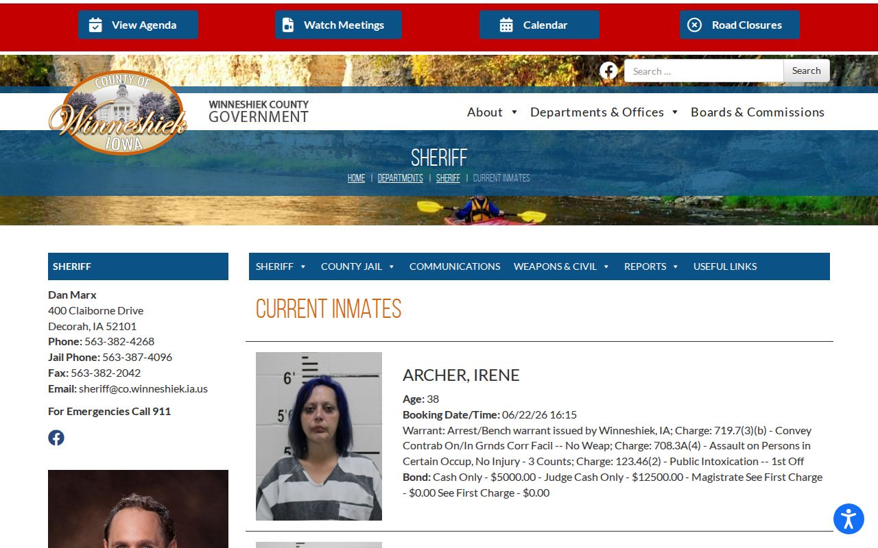This screenshot has height=548, width=878.
Task: Expand the About dropdown arrow
Action: coord(514,112)
